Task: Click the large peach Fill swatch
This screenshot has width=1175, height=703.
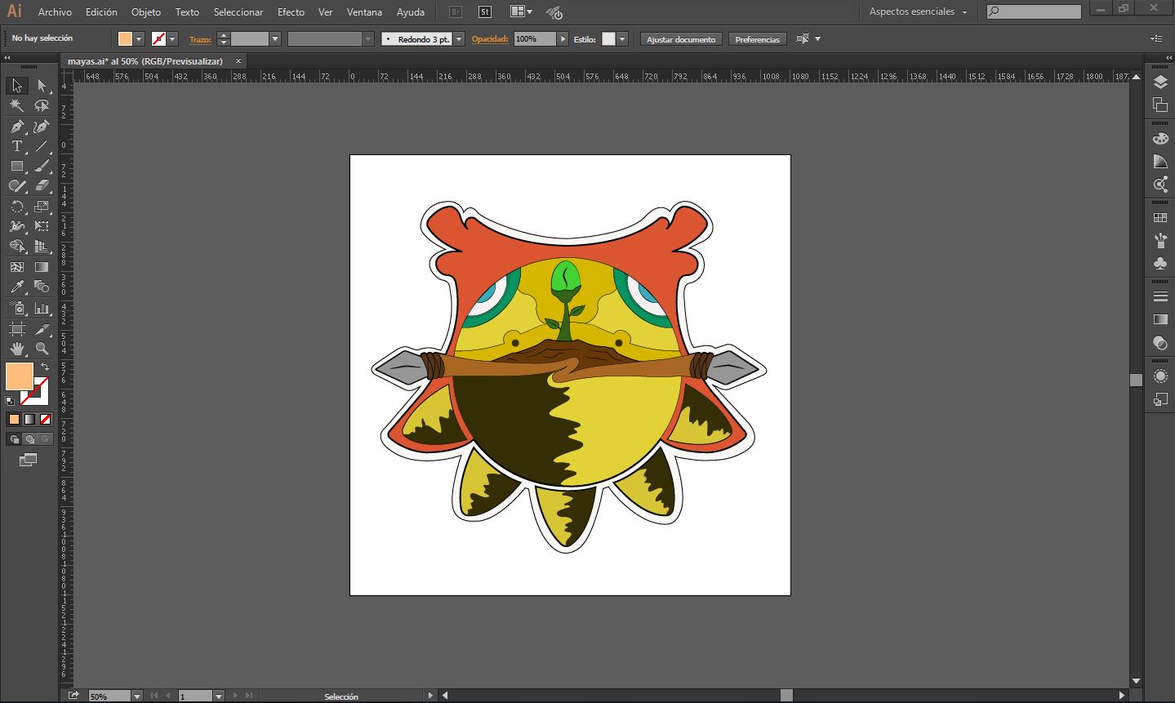Action: tap(20, 376)
